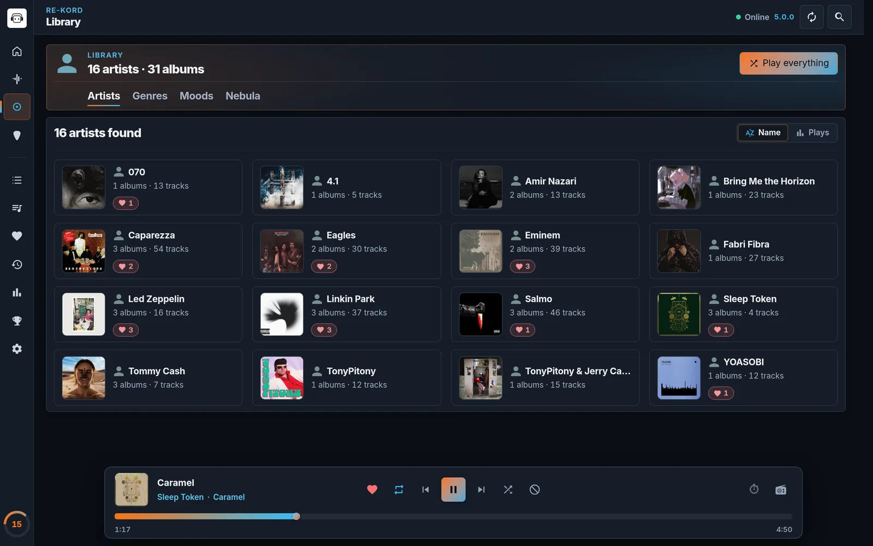This screenshot has width=873, height=546.
Task: Click the circular 15 indicator at bottom left
Action: [x=17, y=524]
